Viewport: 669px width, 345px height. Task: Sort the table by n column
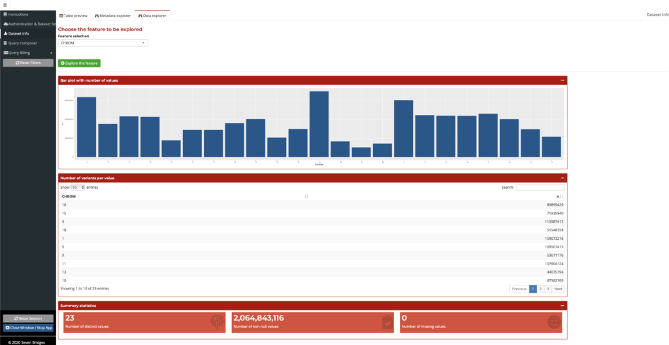pyautogui.click(x=561, y=196)
